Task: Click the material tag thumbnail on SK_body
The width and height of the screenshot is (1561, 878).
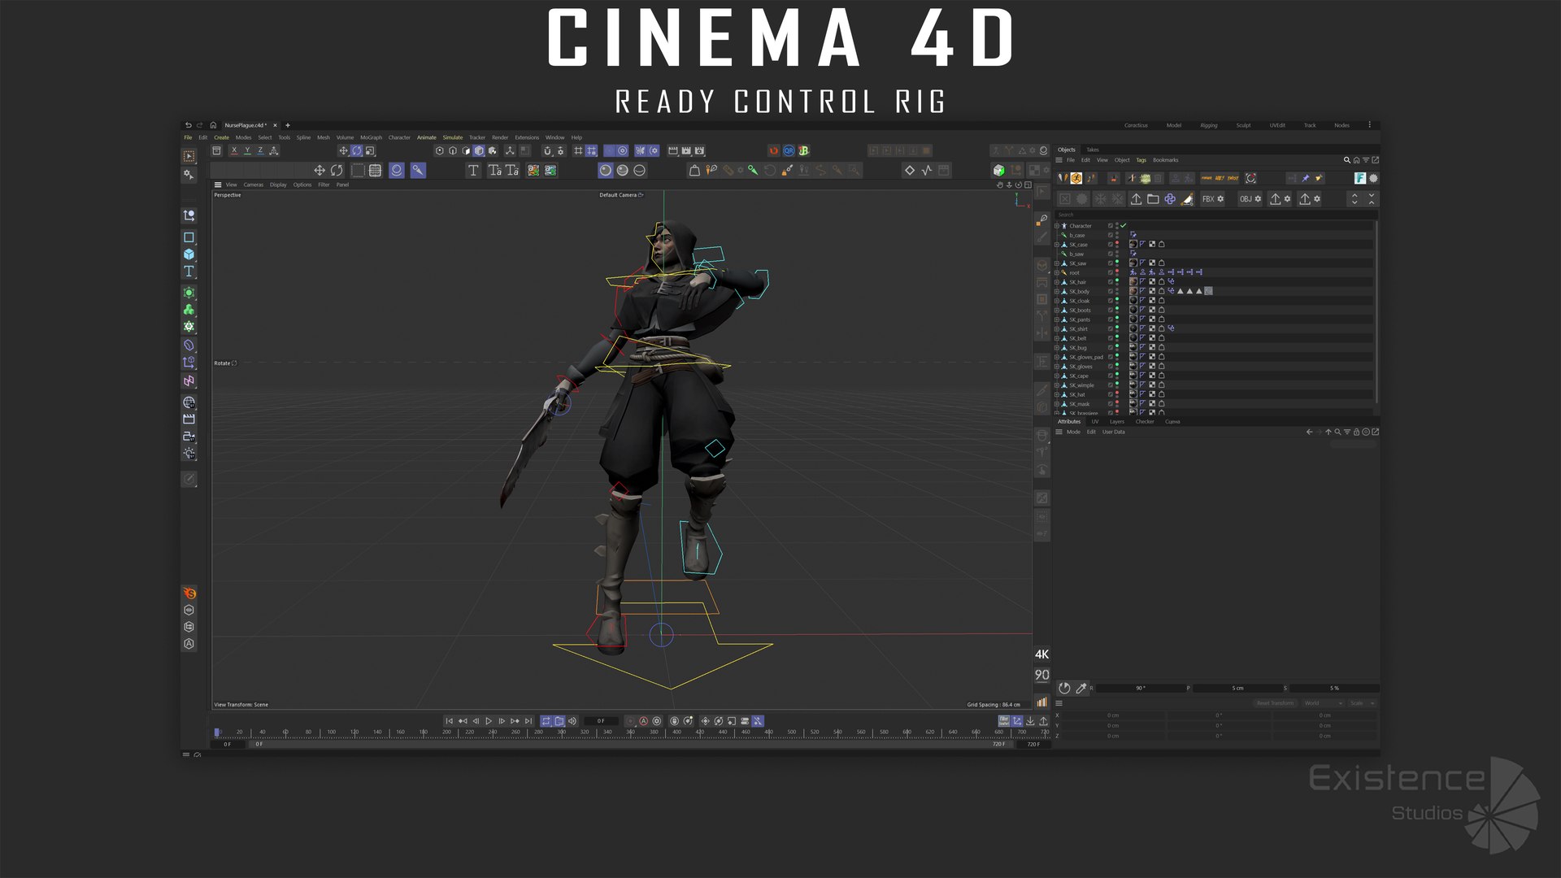Action: [x=1133, y=291]
